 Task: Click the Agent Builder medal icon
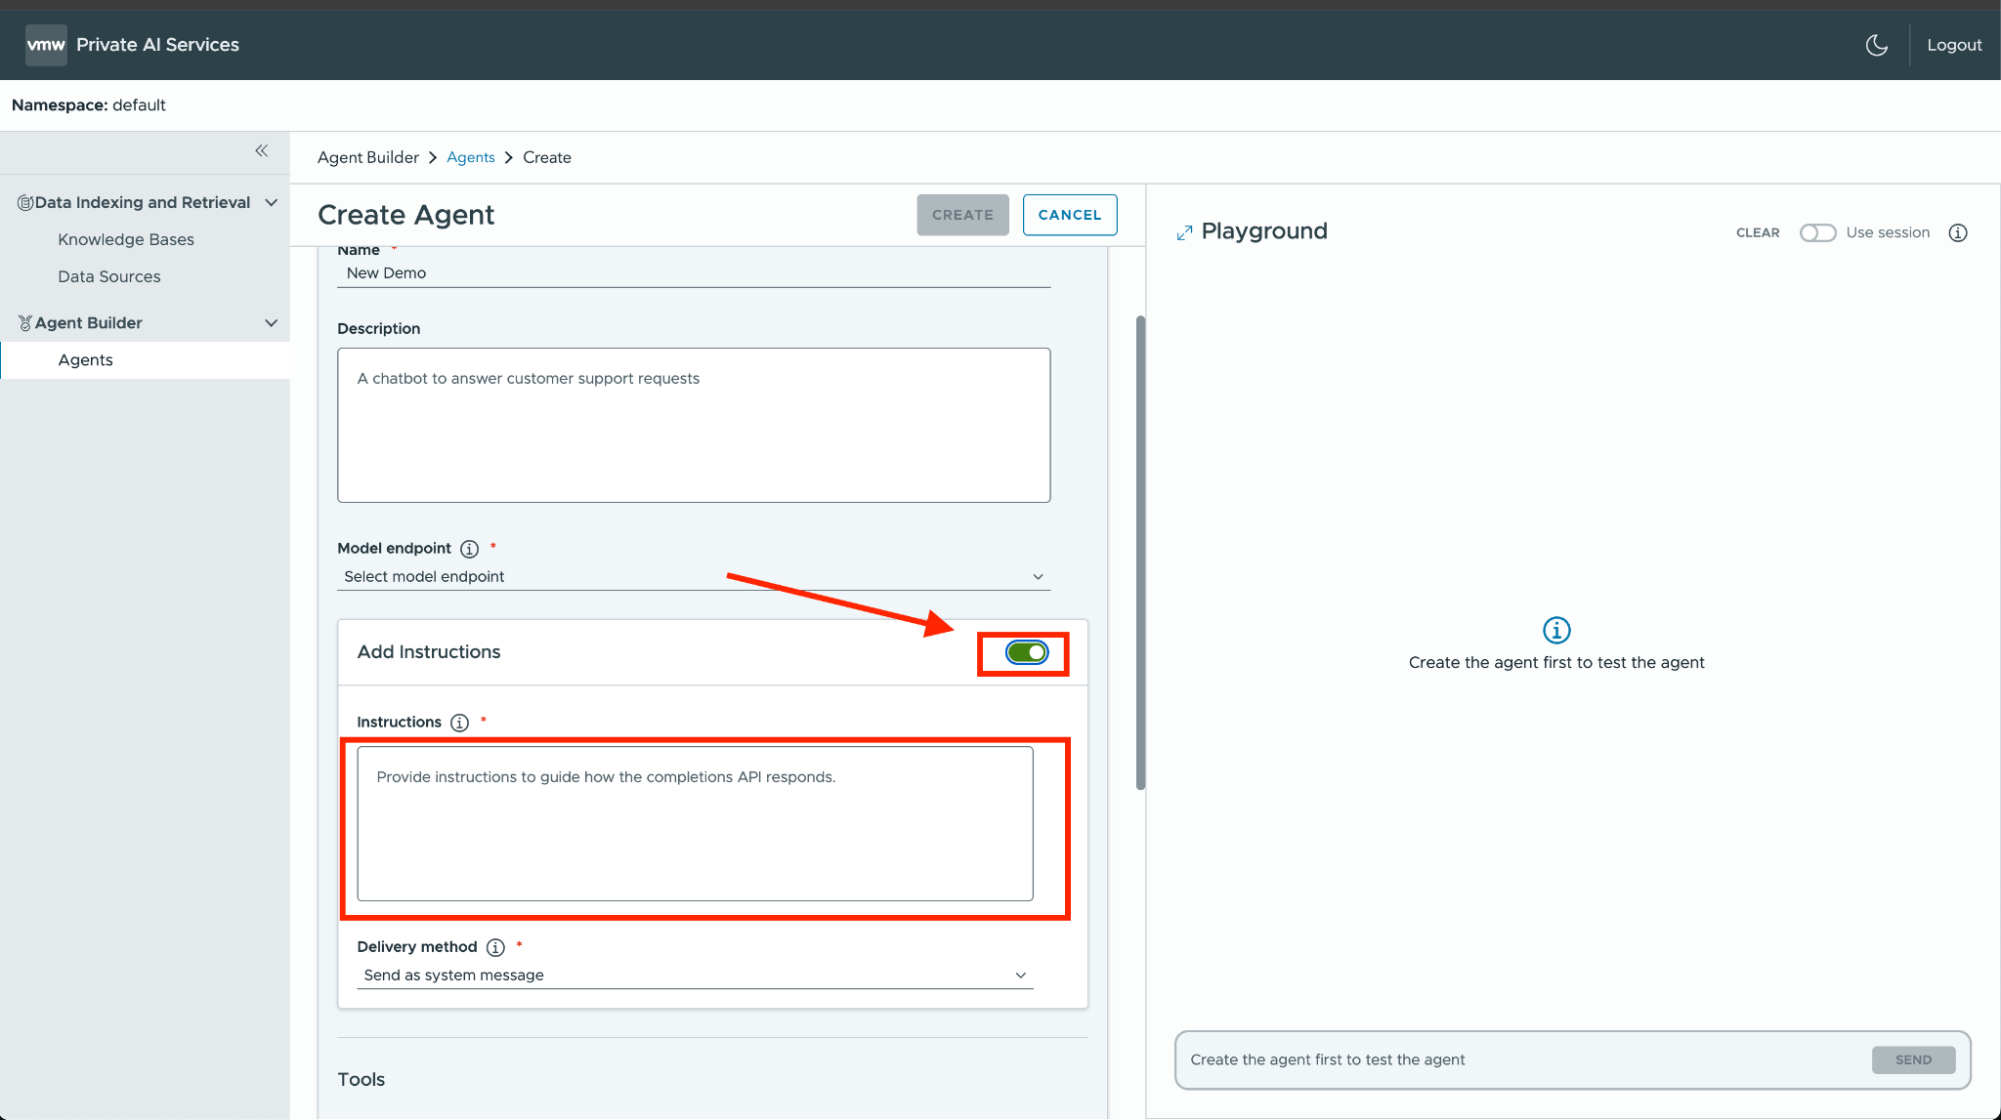(x=23, y=322)
